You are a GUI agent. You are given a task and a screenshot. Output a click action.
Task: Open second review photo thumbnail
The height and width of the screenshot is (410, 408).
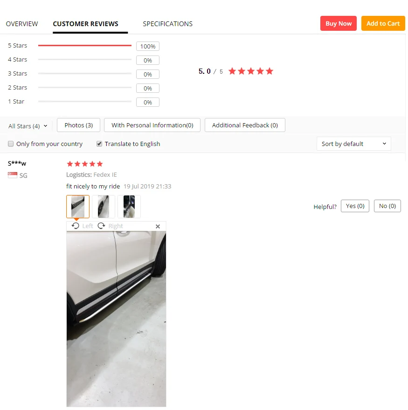[104, 207]
